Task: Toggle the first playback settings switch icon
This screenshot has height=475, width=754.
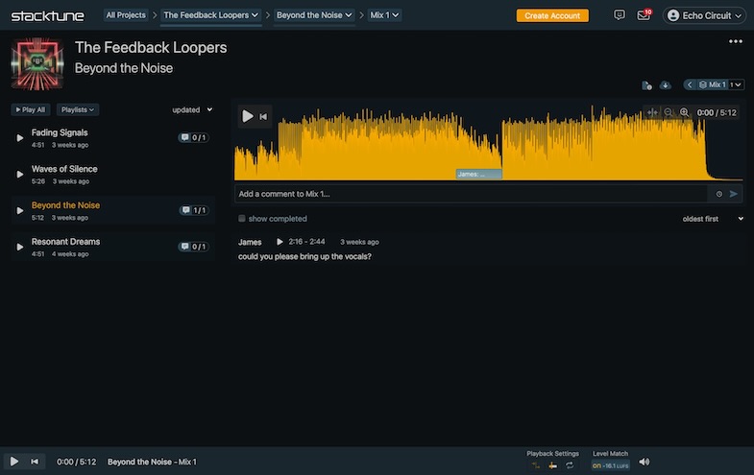Action: point(536,465)
